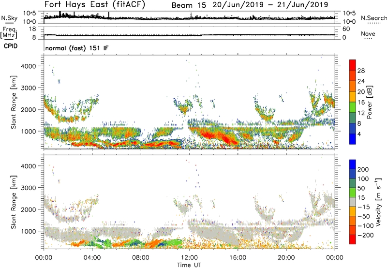Click the 'N.Sky' legend label
387x268 pixels.
tap(9, 18)
